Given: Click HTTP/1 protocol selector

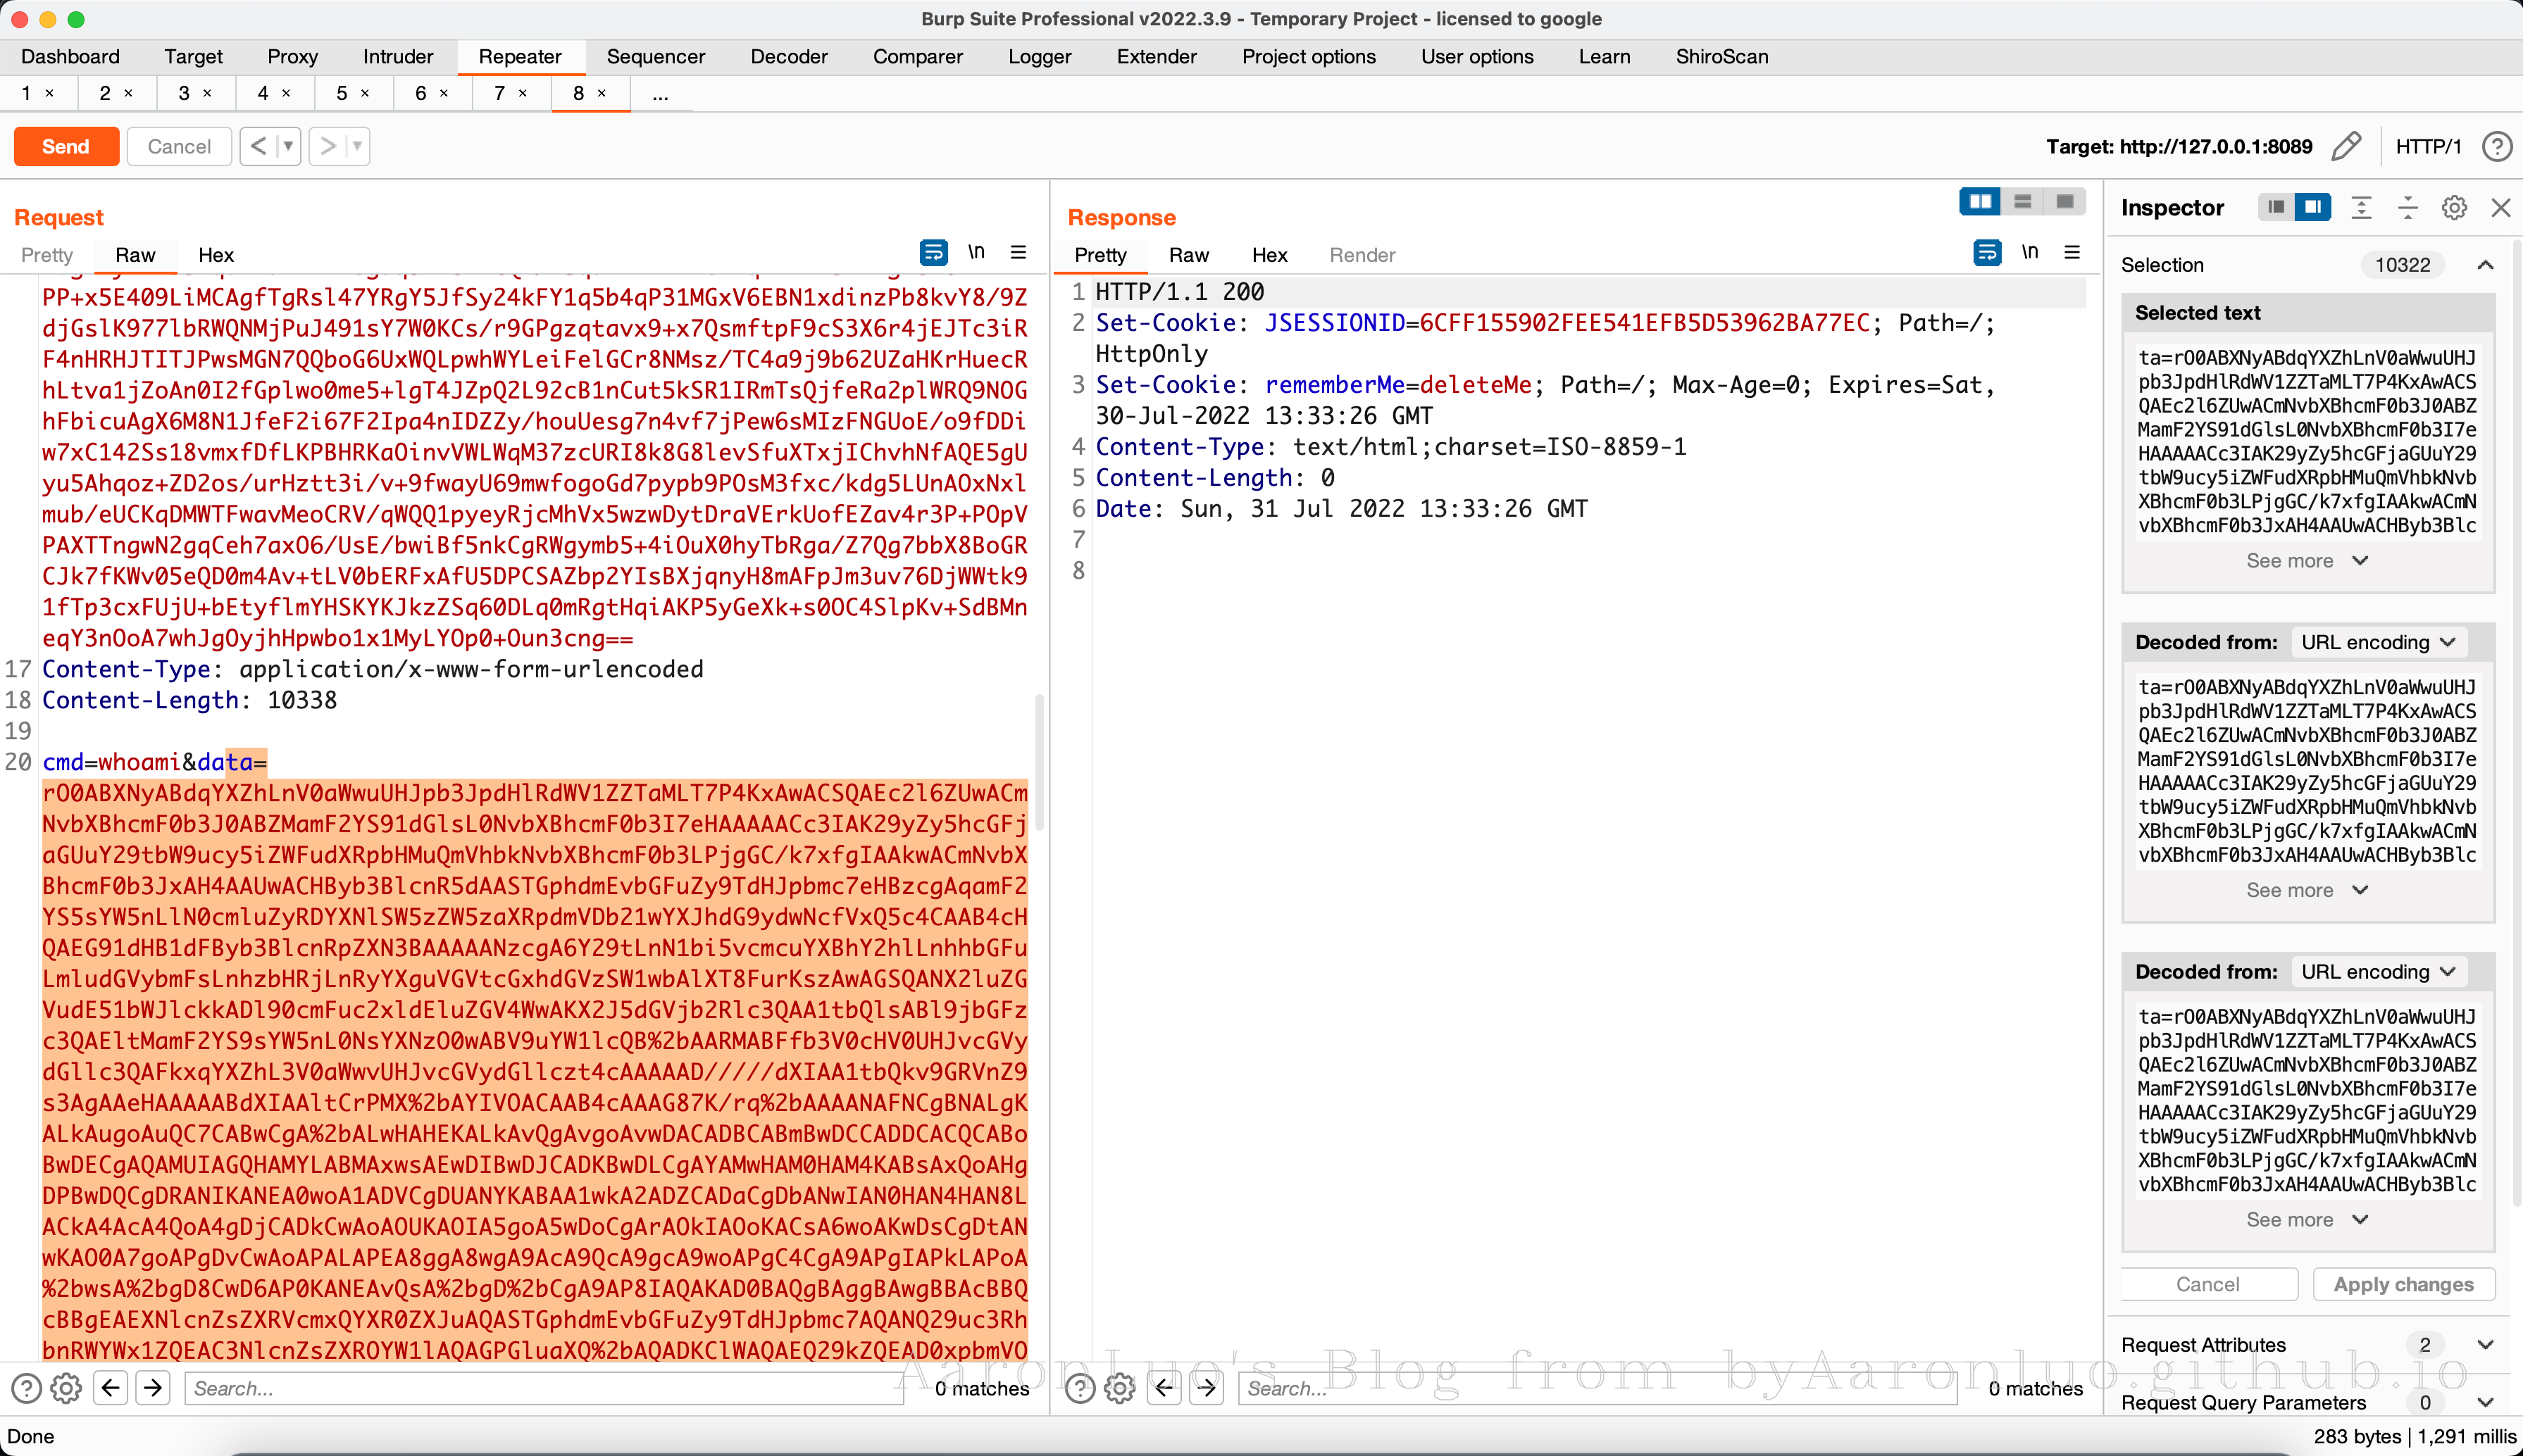Looking at the screenshot, I should point(2428,147).
